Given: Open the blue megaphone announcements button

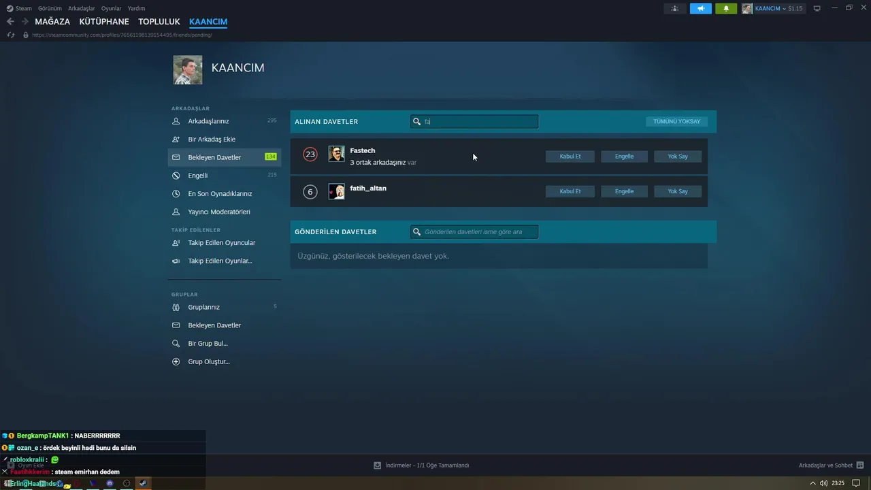Looking at the screenshot, I should (x=700, y=8).
